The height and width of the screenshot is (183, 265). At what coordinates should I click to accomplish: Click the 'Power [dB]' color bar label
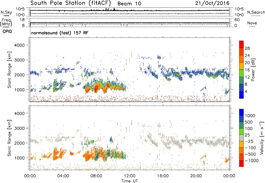tap(253, 70)
